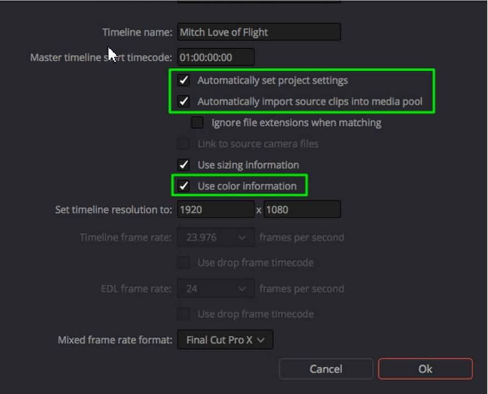Disable Use sizing information checkbox
Image resolution: width=488 pixels, height=394 pixels.
[184, 165]
